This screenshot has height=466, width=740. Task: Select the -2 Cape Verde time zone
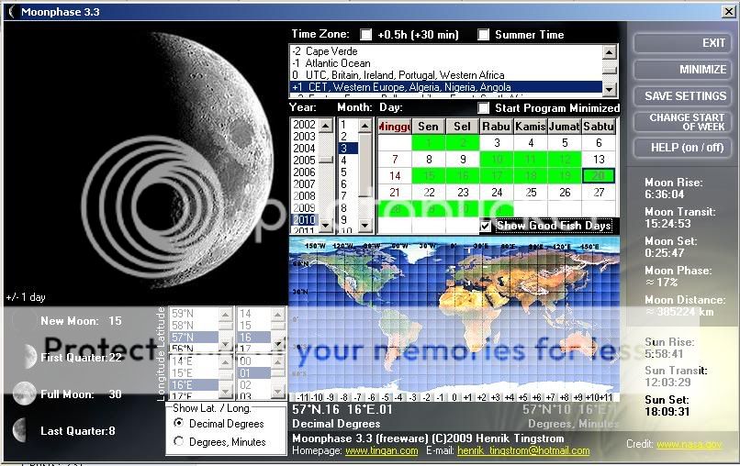tap(446, 51)
